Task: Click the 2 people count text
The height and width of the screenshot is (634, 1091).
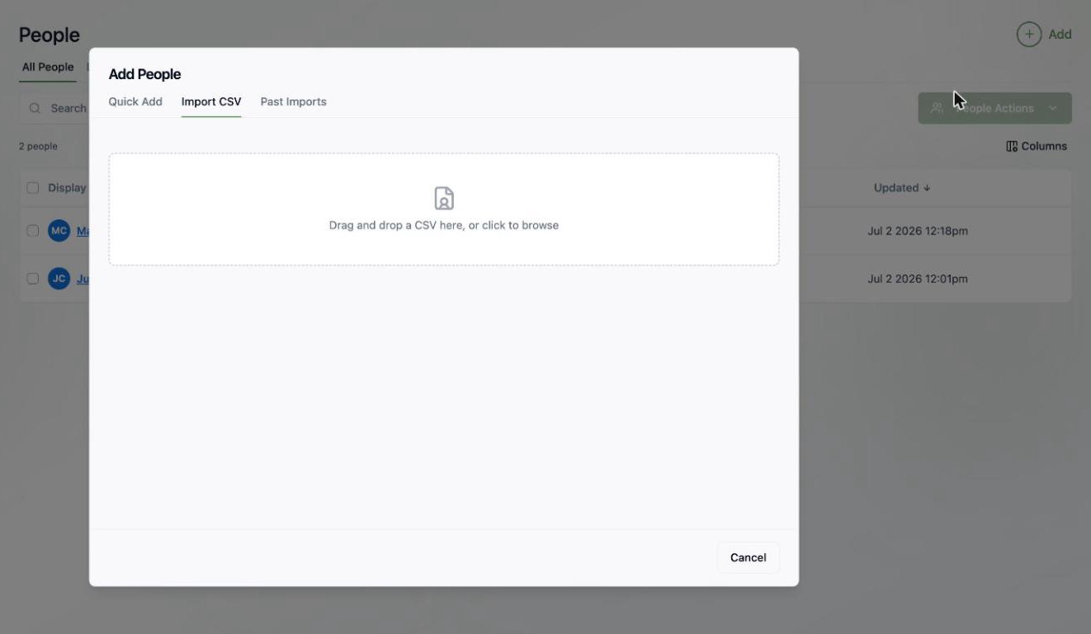Action: click(38, 146)
